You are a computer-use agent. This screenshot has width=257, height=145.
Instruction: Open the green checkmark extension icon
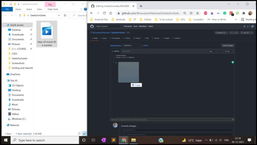pos(237,13)
